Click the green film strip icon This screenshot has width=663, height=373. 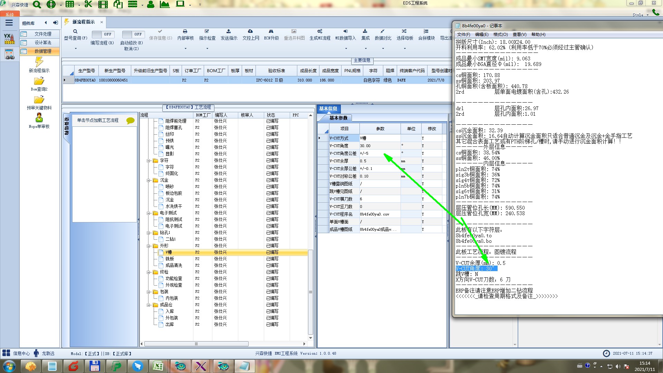[x=103, y=4]
